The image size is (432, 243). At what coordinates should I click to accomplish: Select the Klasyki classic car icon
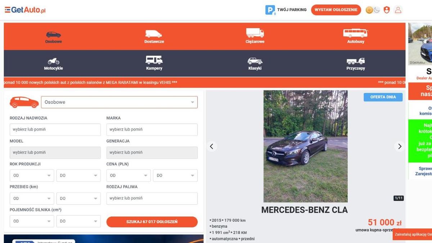tap(255, 61)
